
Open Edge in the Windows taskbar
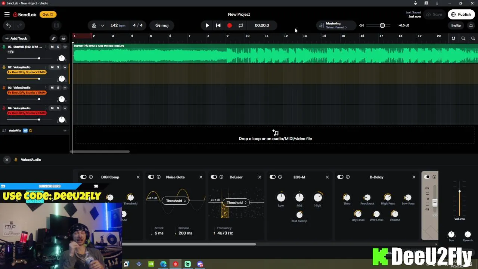[163, 264]
